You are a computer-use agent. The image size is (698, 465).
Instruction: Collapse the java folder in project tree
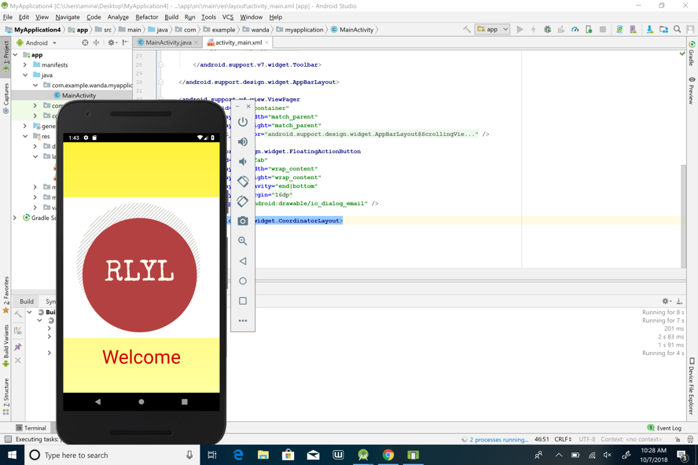26,75
